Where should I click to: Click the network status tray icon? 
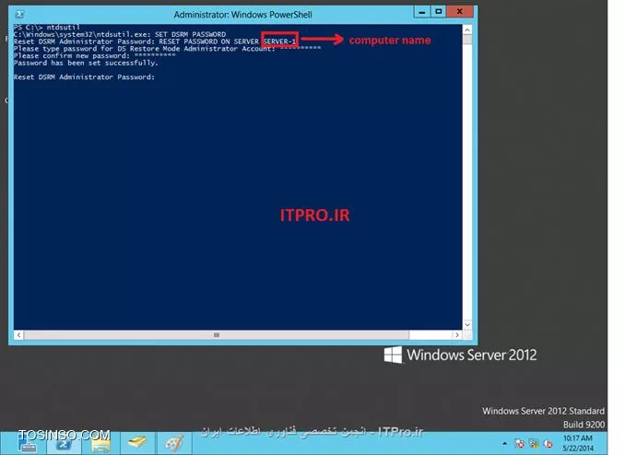point(534,443)
